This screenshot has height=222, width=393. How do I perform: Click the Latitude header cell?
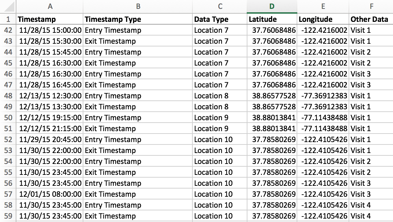pos(272,19)
